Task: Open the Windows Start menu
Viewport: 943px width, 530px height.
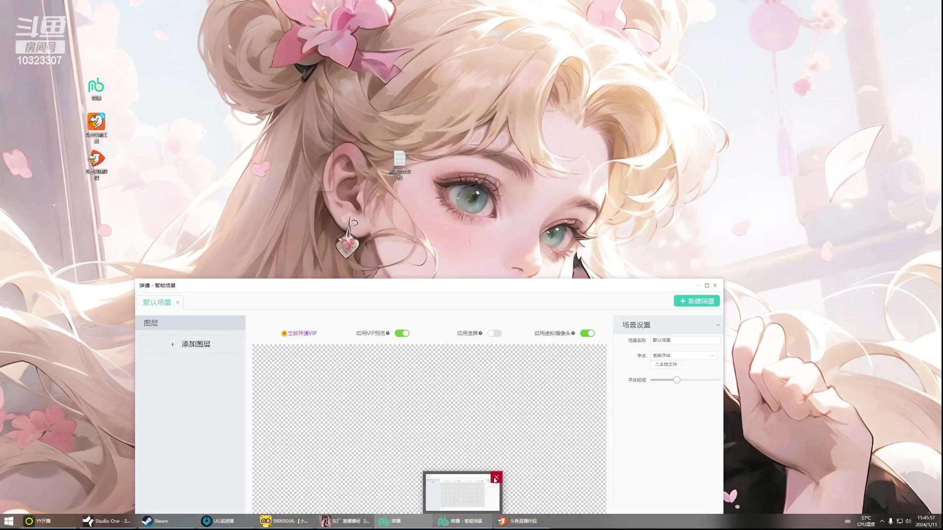Action: (9, 521)
